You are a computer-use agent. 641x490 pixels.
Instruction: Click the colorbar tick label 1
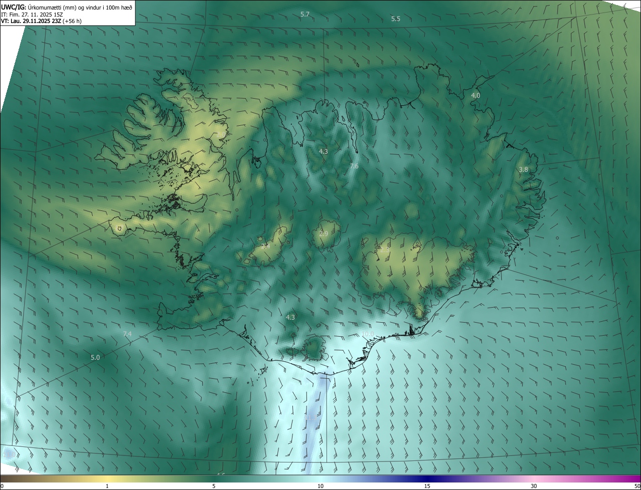click(108, 486)
